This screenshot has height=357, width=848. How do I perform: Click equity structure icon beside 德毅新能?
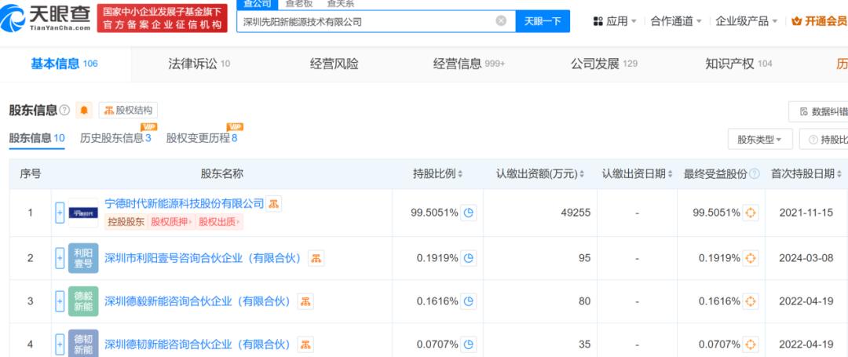tap(305, 301)
